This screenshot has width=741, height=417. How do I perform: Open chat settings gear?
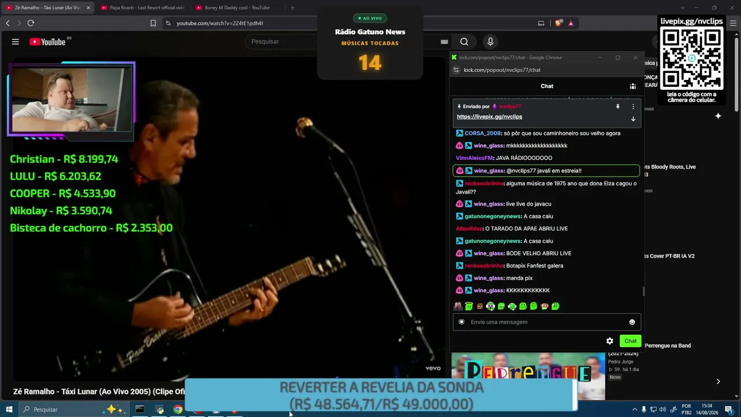(610, 341)
